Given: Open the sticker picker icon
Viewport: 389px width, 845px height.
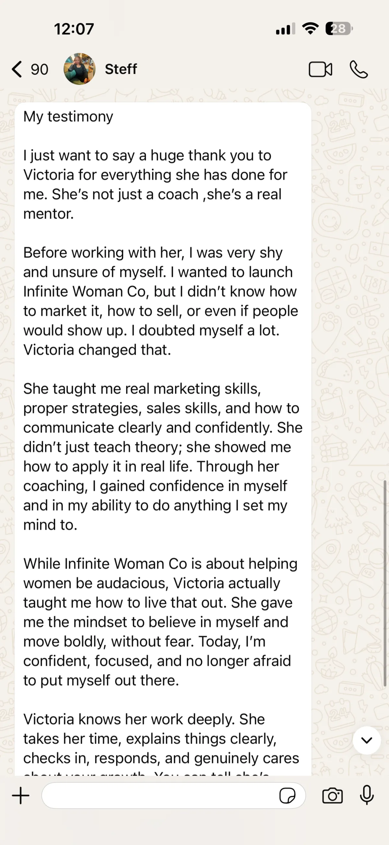Looking at the screenshot, I should click(x=287, y=795).
